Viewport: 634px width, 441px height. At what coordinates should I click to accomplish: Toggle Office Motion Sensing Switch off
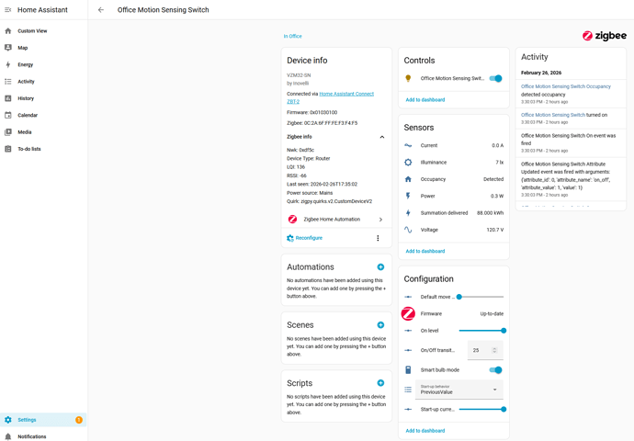[x=496, y=79]
